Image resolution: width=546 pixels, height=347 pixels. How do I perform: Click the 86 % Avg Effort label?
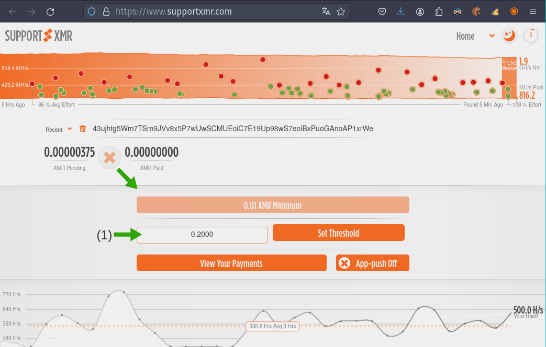57,105
